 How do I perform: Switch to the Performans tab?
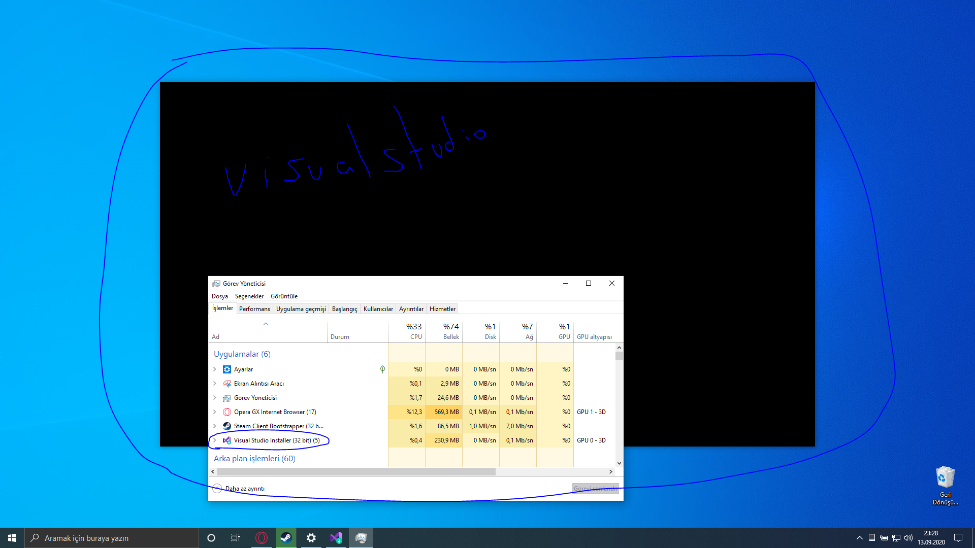pyautogui.click(x=254, y=309)
